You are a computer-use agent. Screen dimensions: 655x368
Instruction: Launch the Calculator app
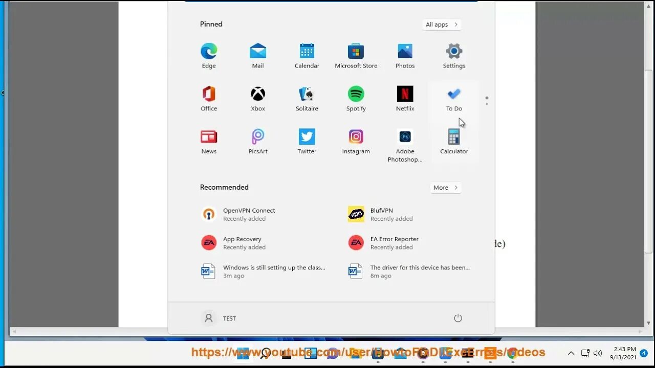click(x=454, y=142)
